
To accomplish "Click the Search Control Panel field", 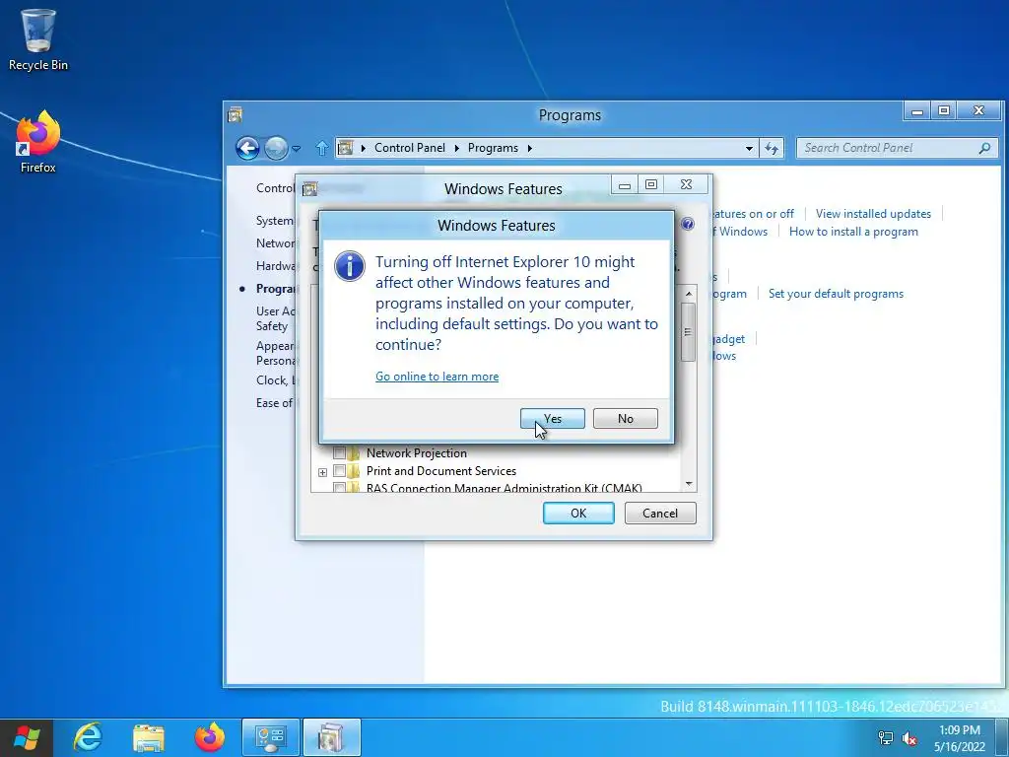I will click(x=897, y=148).
